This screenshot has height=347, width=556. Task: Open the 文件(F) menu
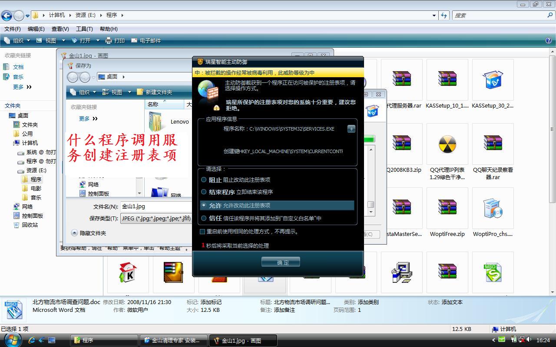coord(13,29)
